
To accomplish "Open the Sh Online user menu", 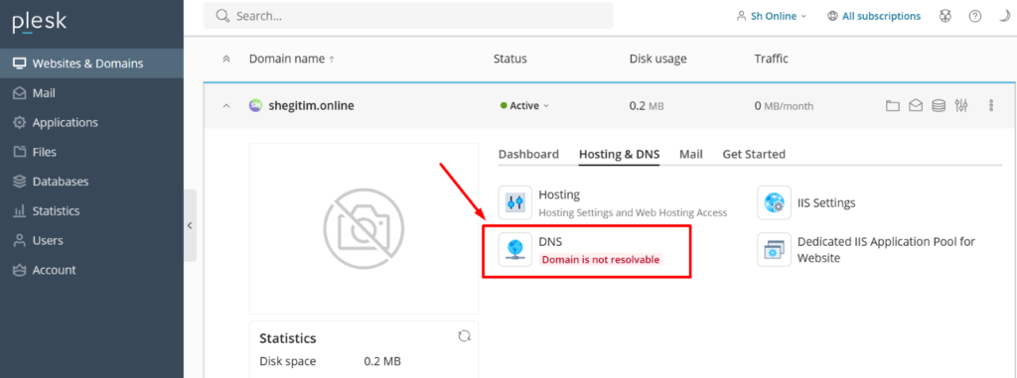I will tap(772, 16).
